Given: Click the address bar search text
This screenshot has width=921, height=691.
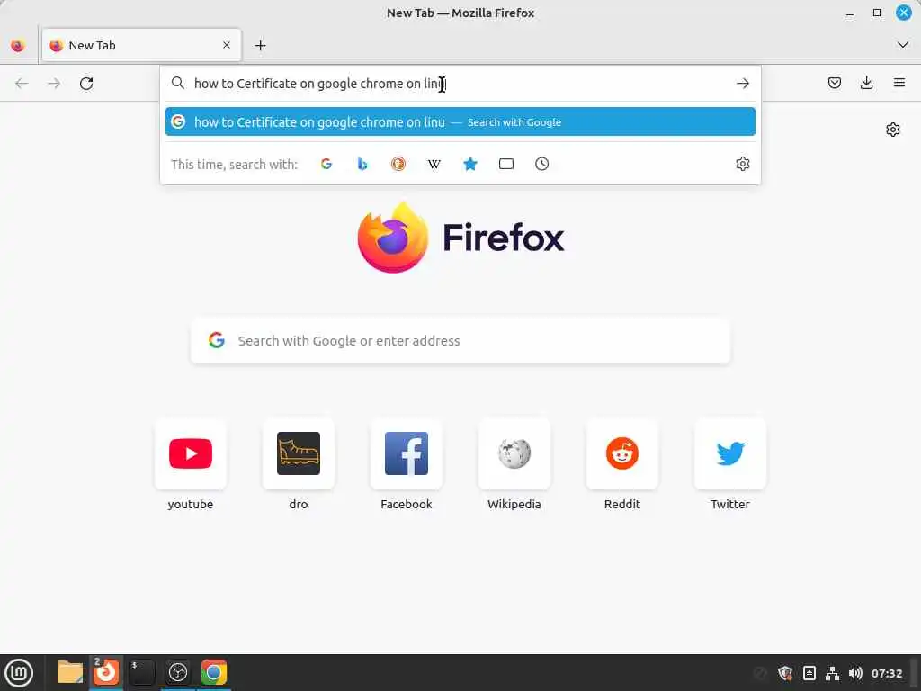Looking at the screenshot, I should tap(320, 84).
